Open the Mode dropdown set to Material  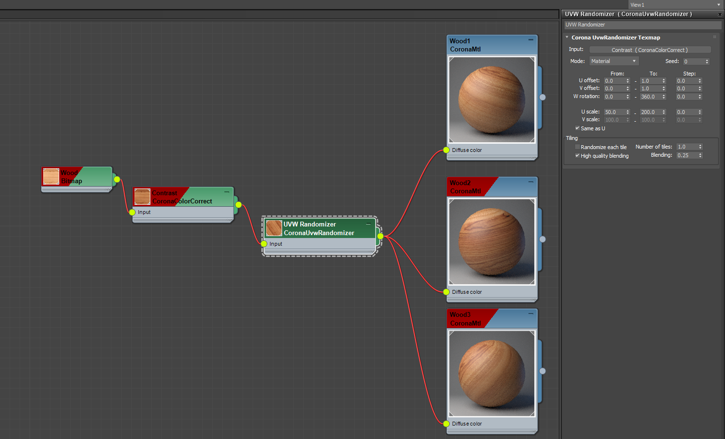pos(614,61)
